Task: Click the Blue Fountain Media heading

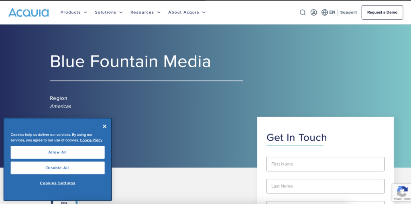Action: click(x=130, y=62)
